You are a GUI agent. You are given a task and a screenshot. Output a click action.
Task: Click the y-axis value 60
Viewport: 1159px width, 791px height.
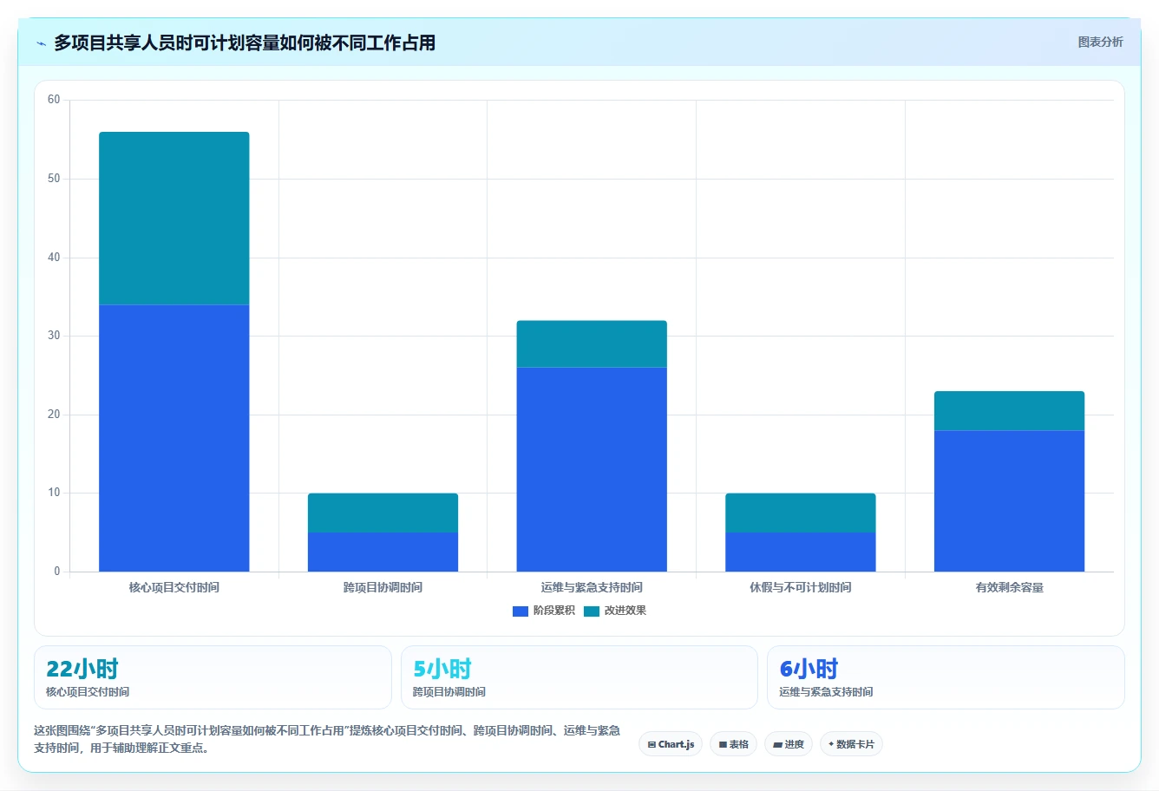(54, 100)
